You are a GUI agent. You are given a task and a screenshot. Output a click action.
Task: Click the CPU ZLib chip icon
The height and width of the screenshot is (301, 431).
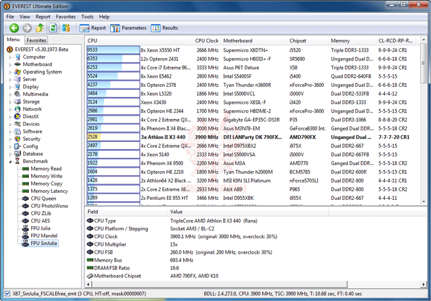click(x=26, y=213)
